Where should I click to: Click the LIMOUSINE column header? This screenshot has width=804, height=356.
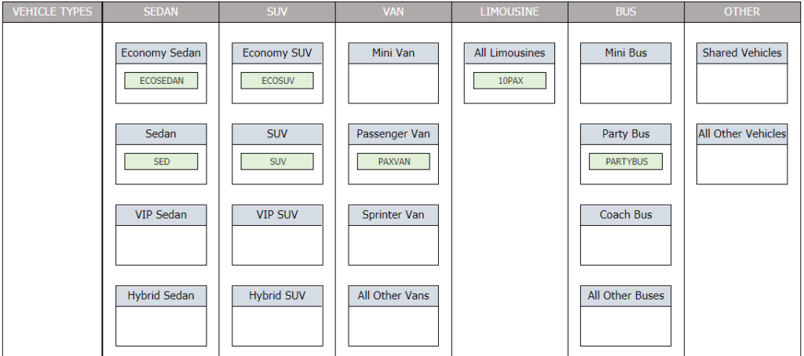510,12
